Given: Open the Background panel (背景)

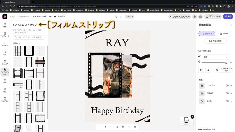Looking at the screenshot, I should tap(5, 81).
